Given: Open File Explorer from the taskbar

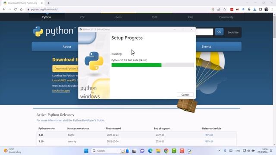Looking at the screenshot, I should click(158, 151).
